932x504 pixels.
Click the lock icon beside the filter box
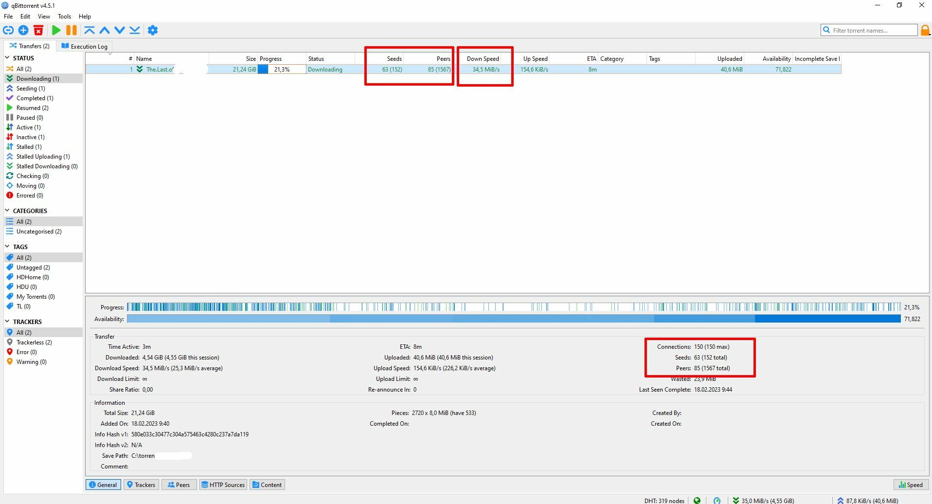925,30
